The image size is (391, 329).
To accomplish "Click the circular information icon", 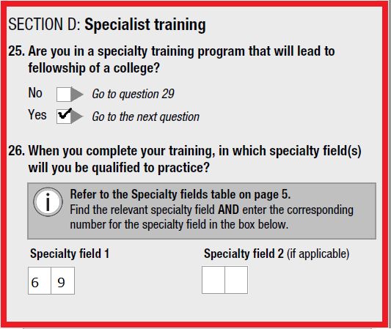I will (x=48, y=202).
